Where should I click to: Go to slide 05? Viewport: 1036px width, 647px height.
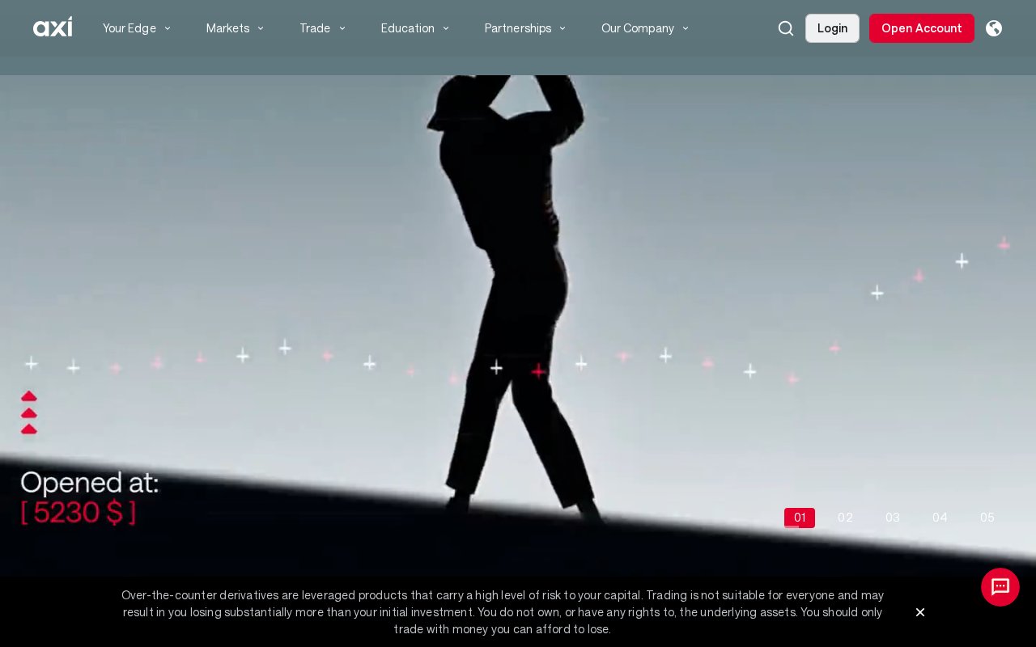[x=987, y=518]
